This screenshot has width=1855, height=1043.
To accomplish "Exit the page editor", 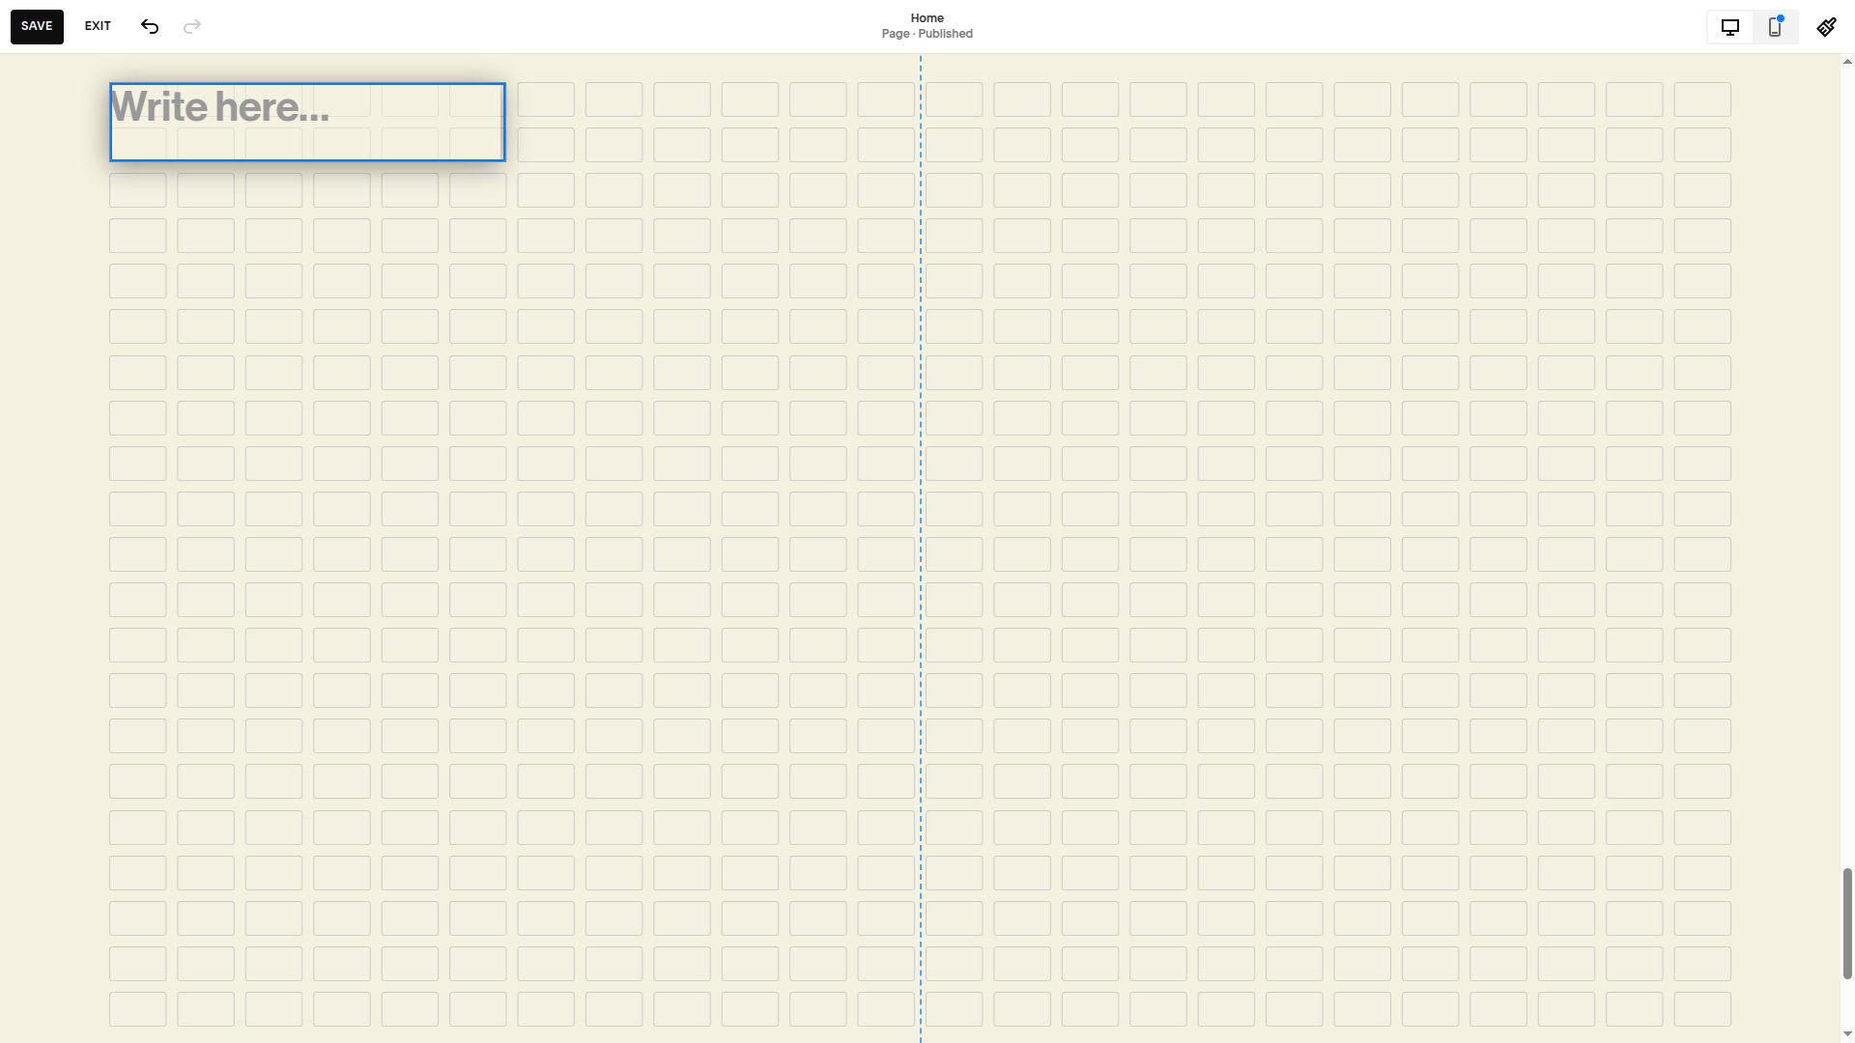I will tap(97, 26).
